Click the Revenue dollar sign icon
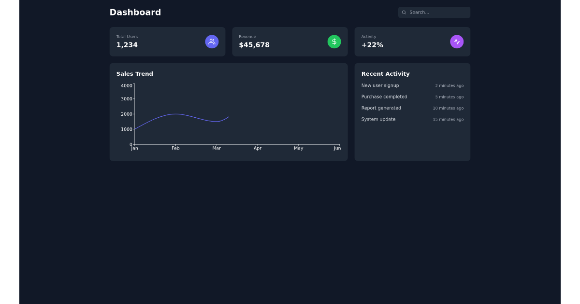 click(x=334, y=41)
